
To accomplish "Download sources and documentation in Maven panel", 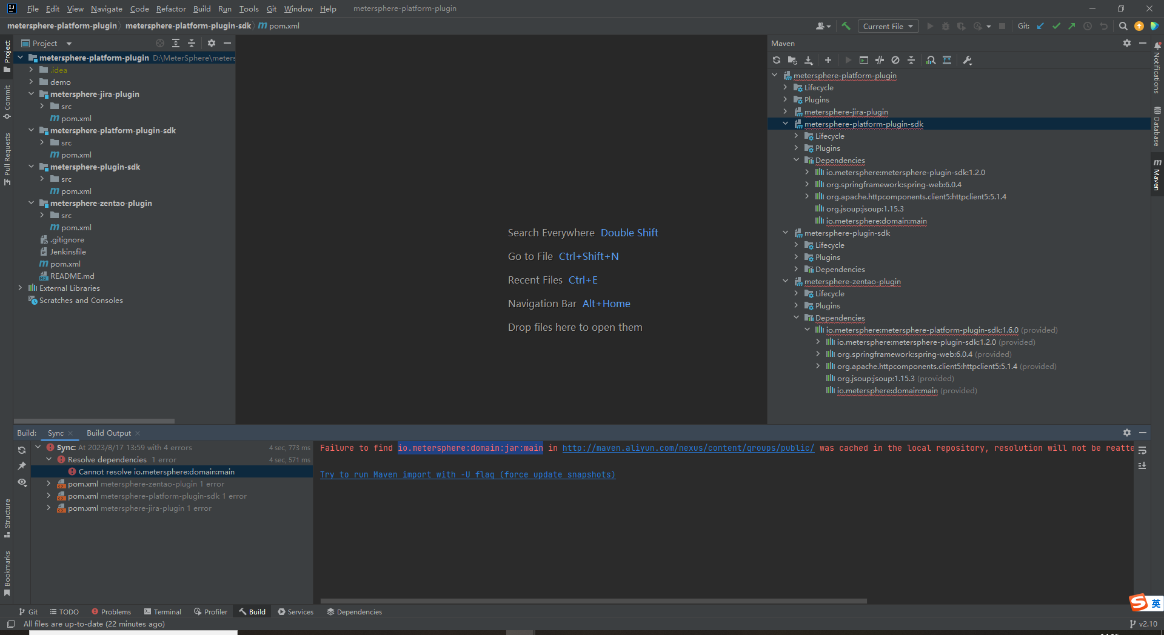I will pos(808,60).
